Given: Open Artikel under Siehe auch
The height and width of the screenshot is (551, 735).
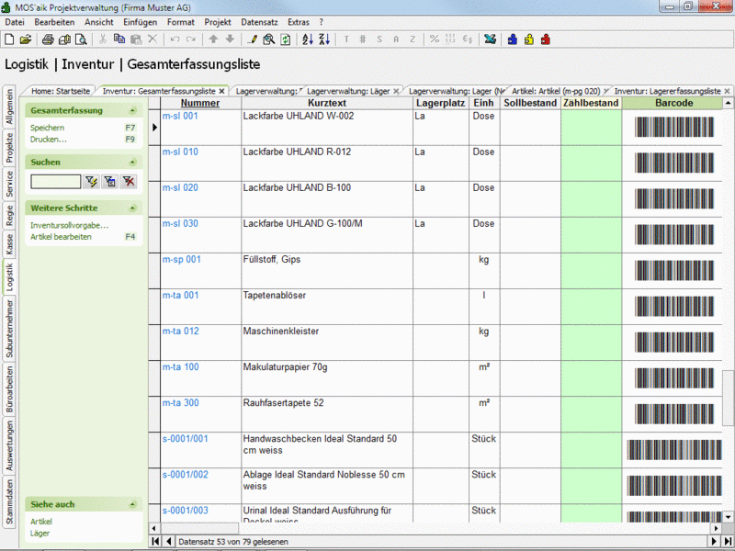Looking at the screenshot, I should (41, 522).
